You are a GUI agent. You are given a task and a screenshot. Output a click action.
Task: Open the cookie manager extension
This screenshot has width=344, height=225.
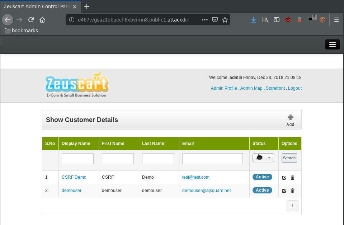322,20
